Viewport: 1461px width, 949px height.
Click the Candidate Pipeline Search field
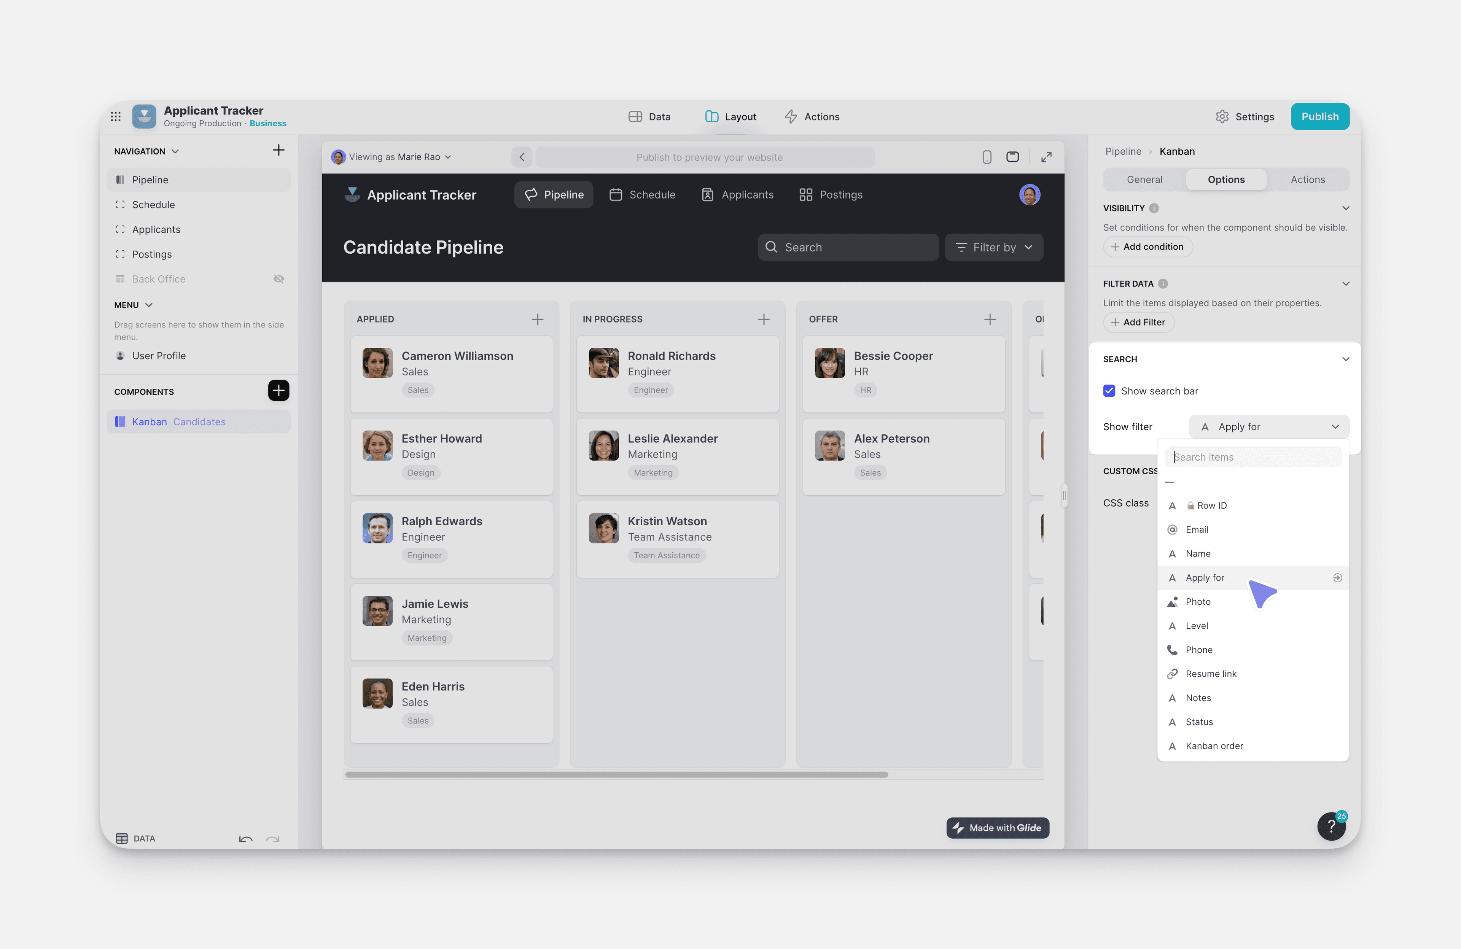(x=848, y=247)
